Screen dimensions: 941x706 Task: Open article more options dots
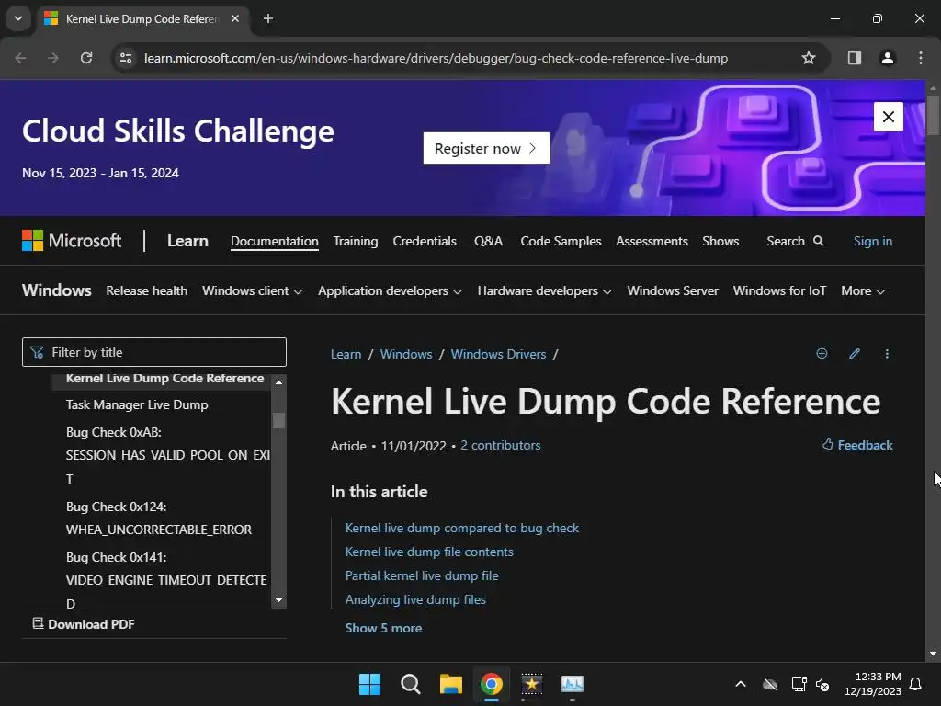(887, 354)
